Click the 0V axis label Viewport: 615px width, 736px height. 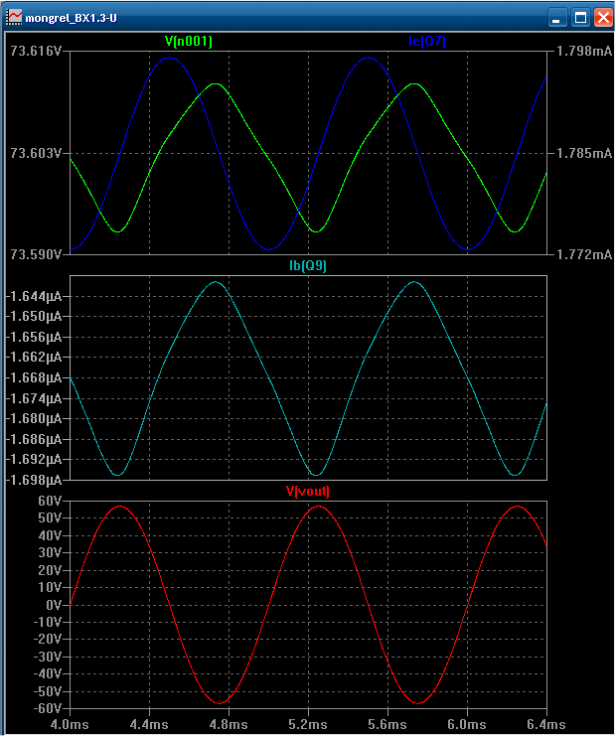tap(54, 606)
